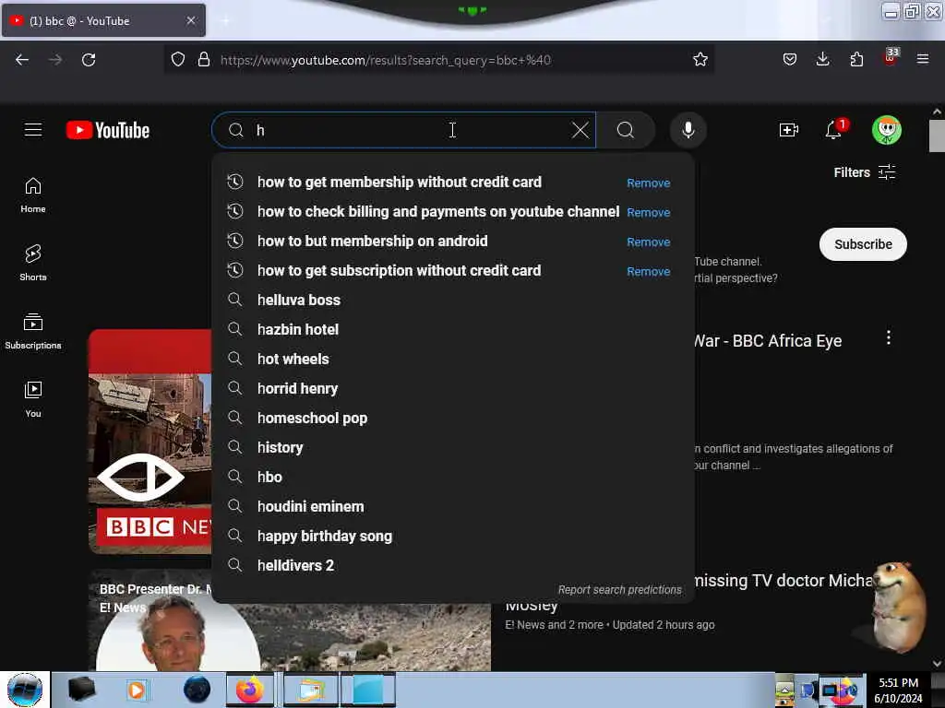This screenshot has width=945, height=708.
Task: Clear the search box with the X icon
Action: coord(580,130)
